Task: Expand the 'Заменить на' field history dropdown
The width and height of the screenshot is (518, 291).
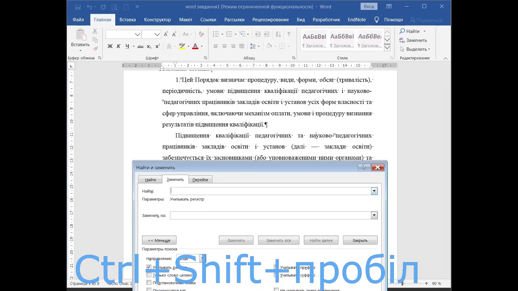Action: coord(374,215)
